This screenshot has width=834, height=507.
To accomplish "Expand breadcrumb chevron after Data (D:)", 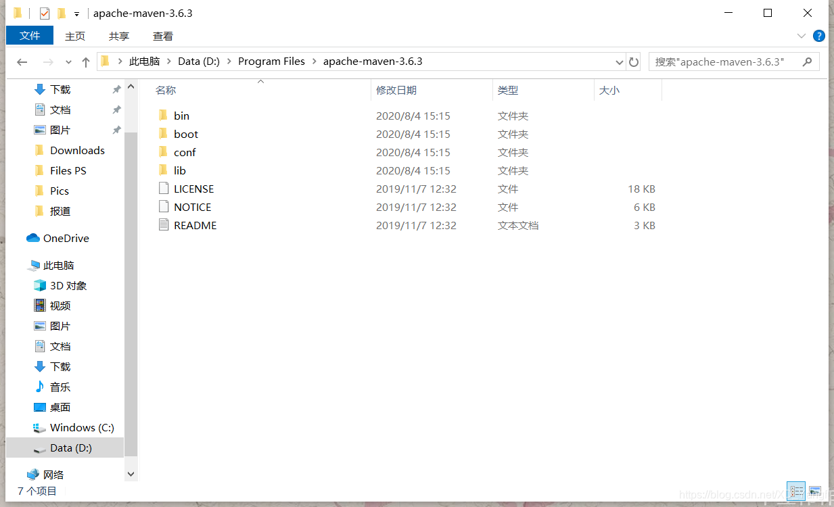I will 229,62.
